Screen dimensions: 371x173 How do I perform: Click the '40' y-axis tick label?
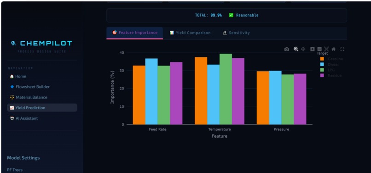(122, 53)
